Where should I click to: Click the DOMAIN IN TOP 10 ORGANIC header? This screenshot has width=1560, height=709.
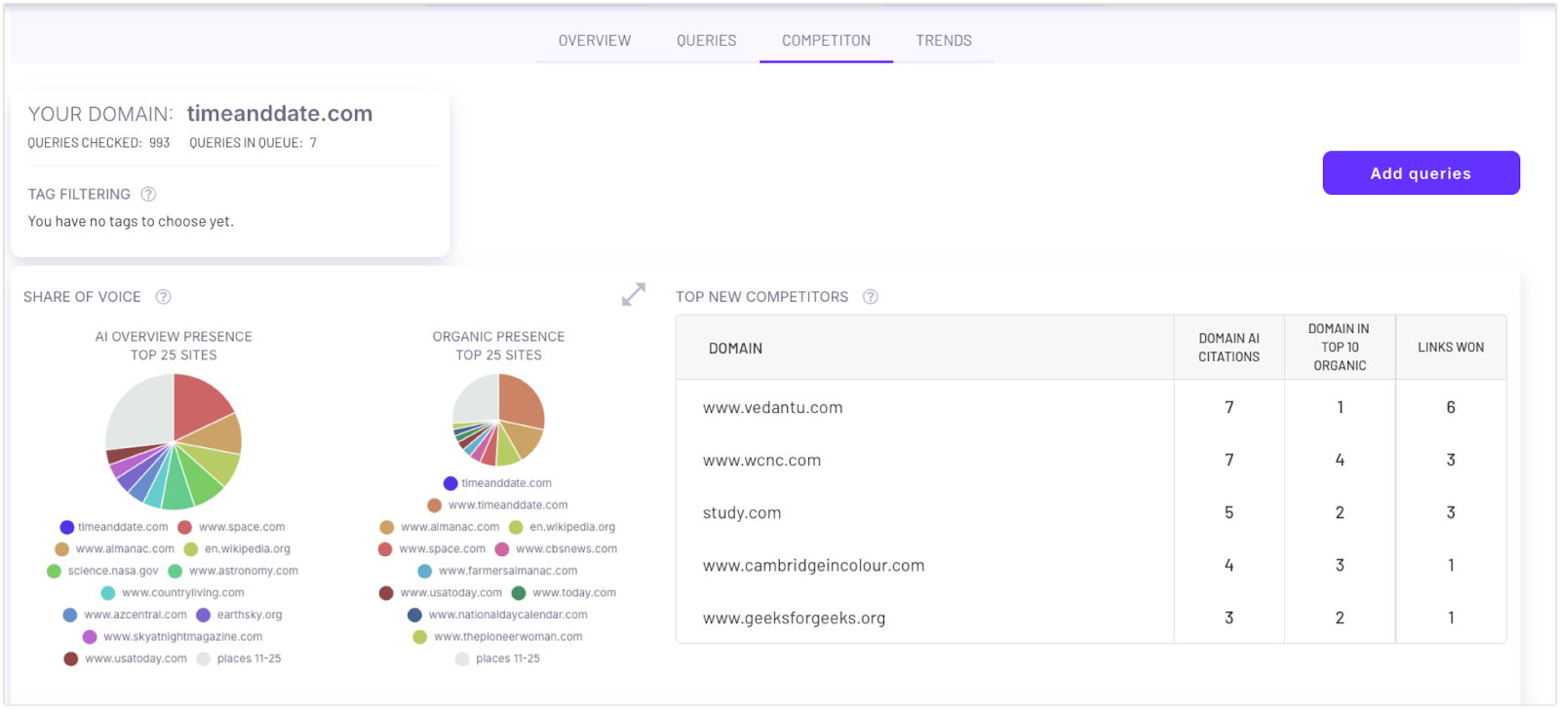(x=1340, y=347)
